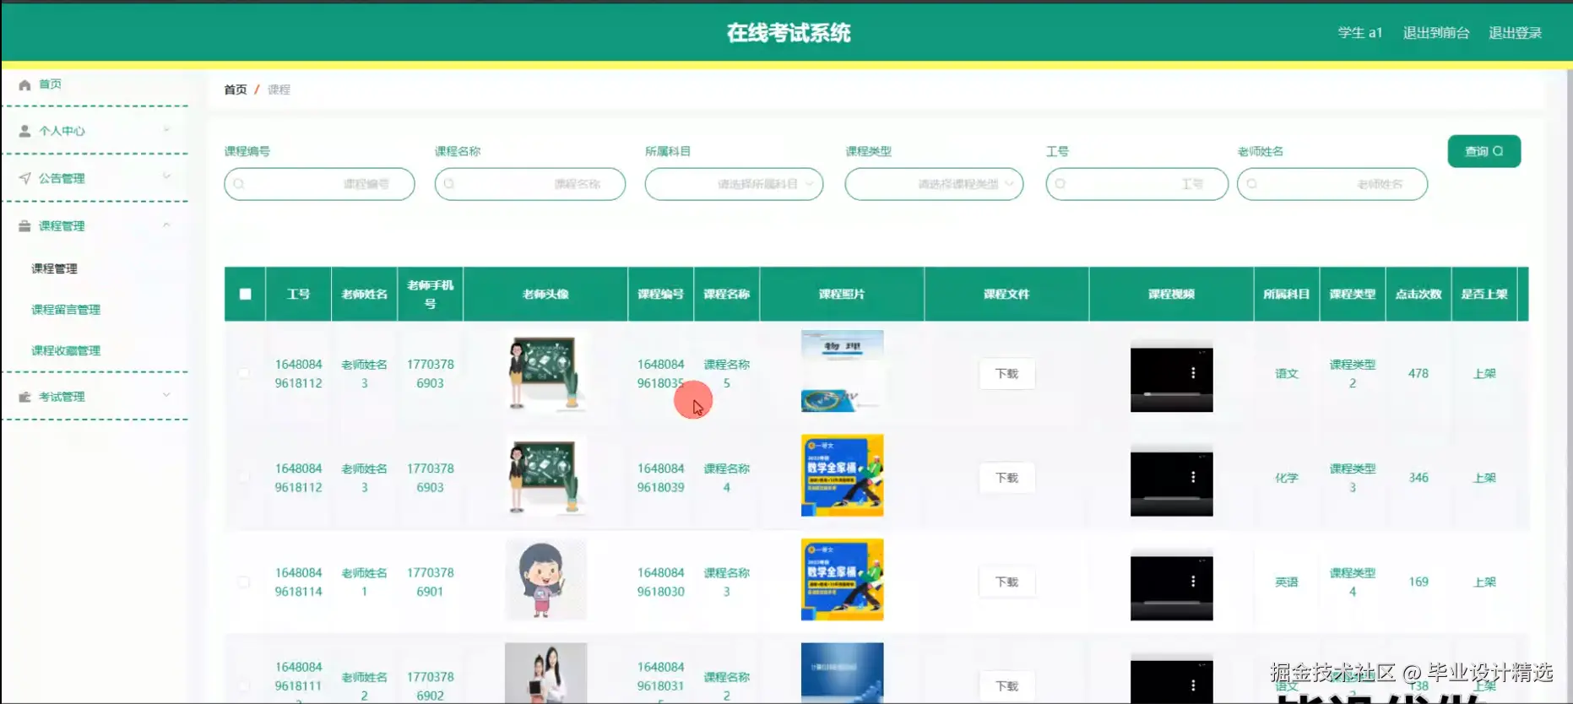Click the video progress bar in 课程名称3 row
The height and width of the screenshot is (704, 1573).
[1171, 603]
